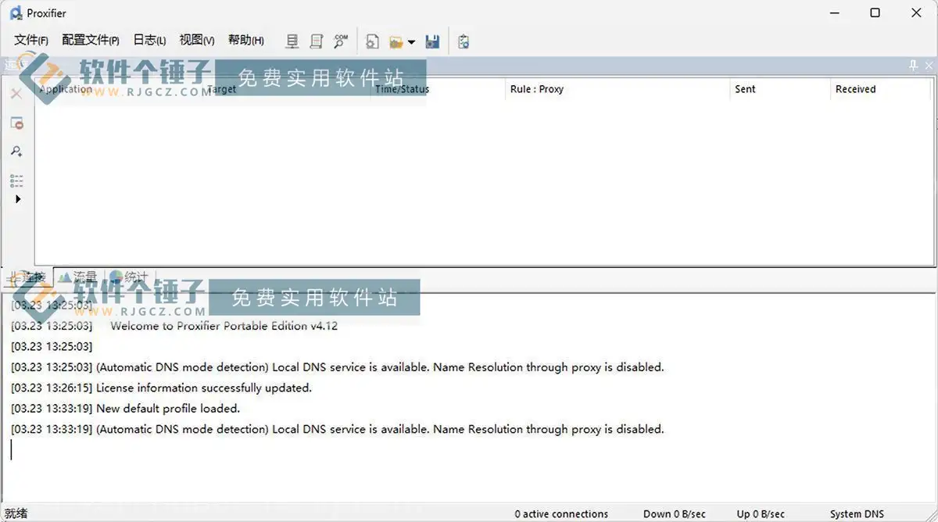This screenshot has height=522, width=938.
Task: Click the magnifier plus sidebar icon
Action: tap(16, 152)
